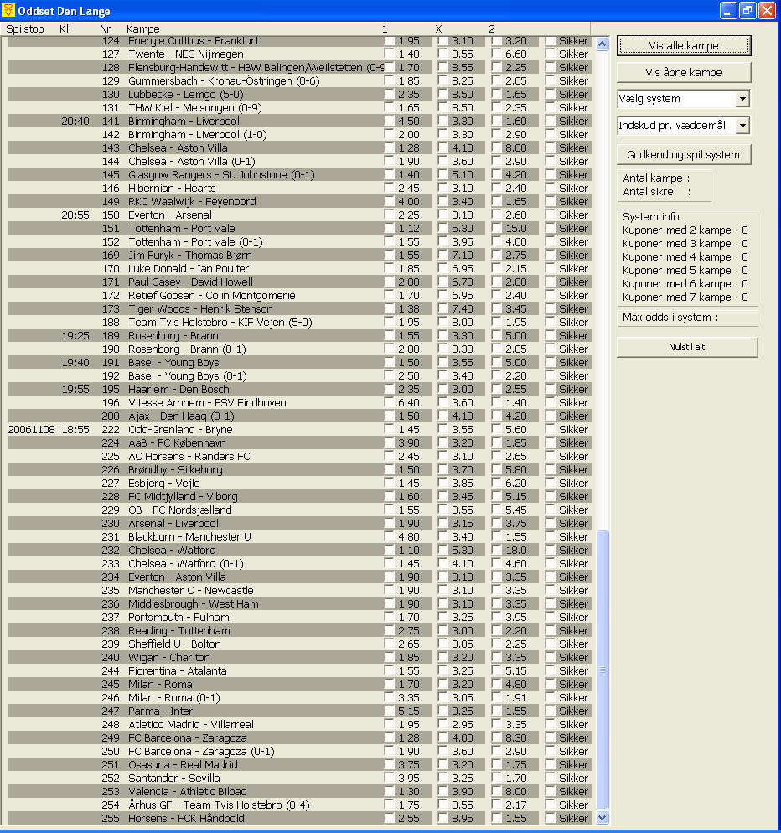Screen dimensions: 781x833
Task: Open the Vælg system dropdown
Action: 742,99
